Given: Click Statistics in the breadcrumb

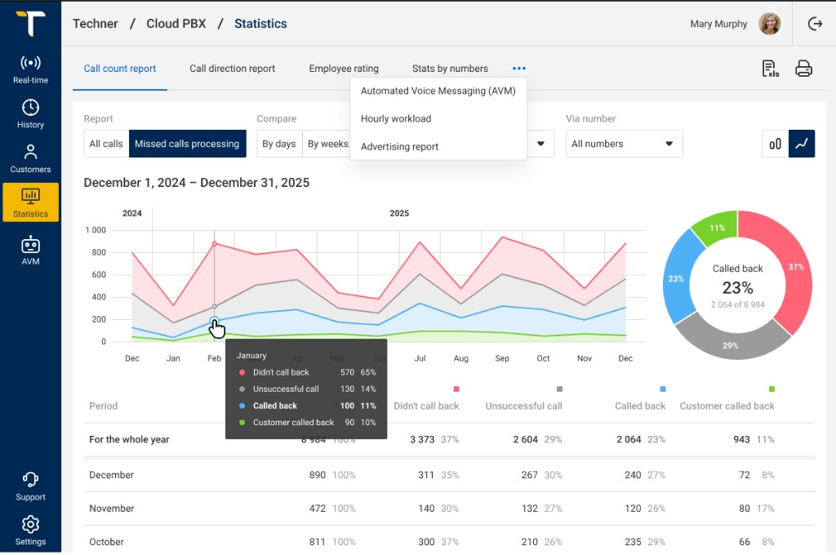Looking at the screenshot, I should 260,24.
